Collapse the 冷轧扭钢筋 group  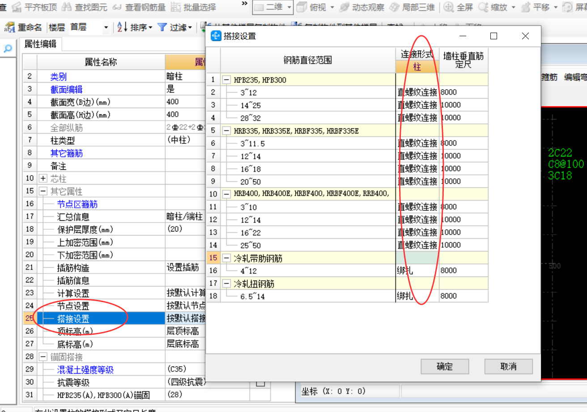tap(227, 284)
